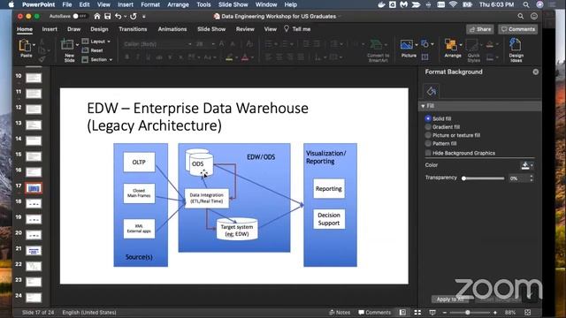Select Solid fill radio button
Screen dimensions: 566x318
pyautogui.click(x=428, y=118)
